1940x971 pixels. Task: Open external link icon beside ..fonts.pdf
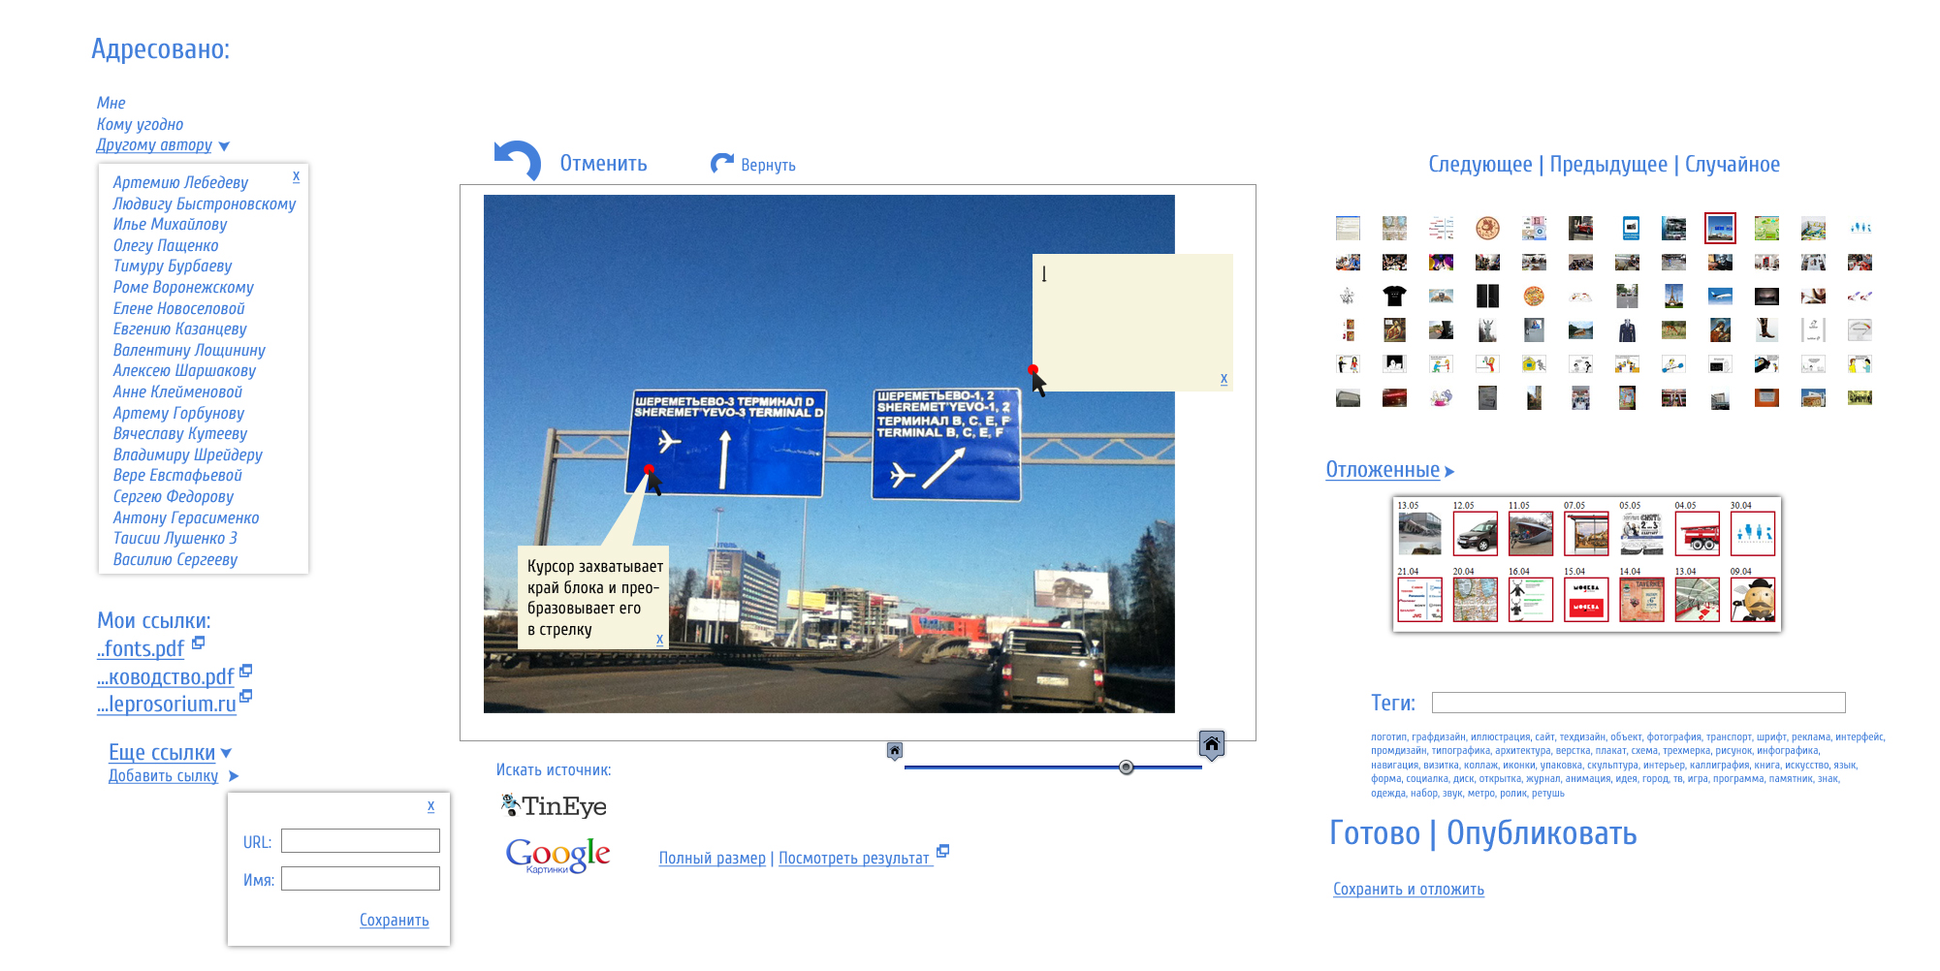click(199, 642)
